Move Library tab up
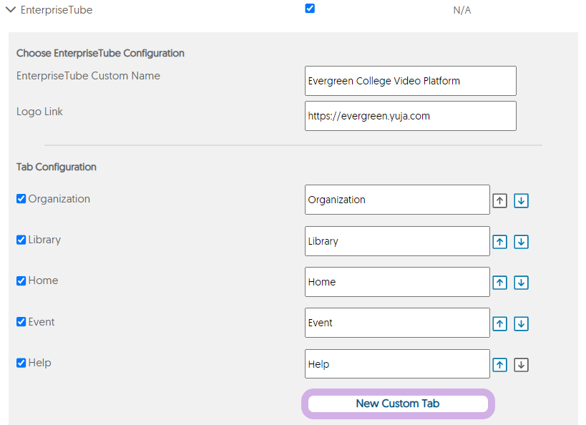 499,242
